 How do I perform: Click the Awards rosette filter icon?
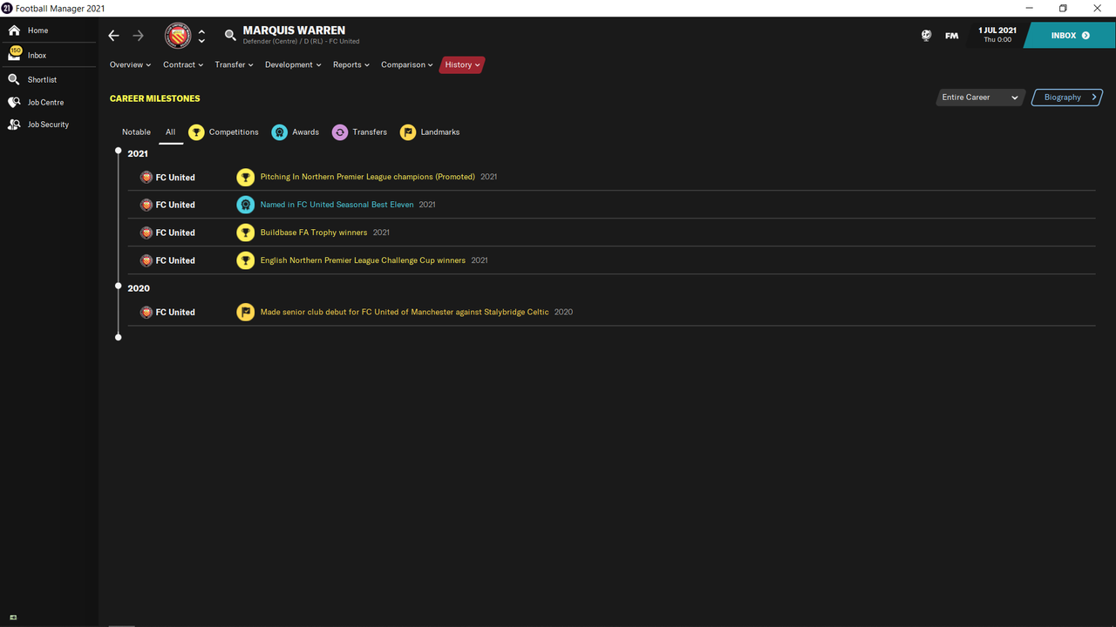[x=279, y=132]
